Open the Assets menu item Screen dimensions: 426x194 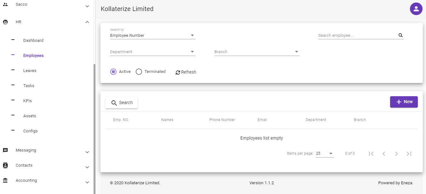[30, 116]
